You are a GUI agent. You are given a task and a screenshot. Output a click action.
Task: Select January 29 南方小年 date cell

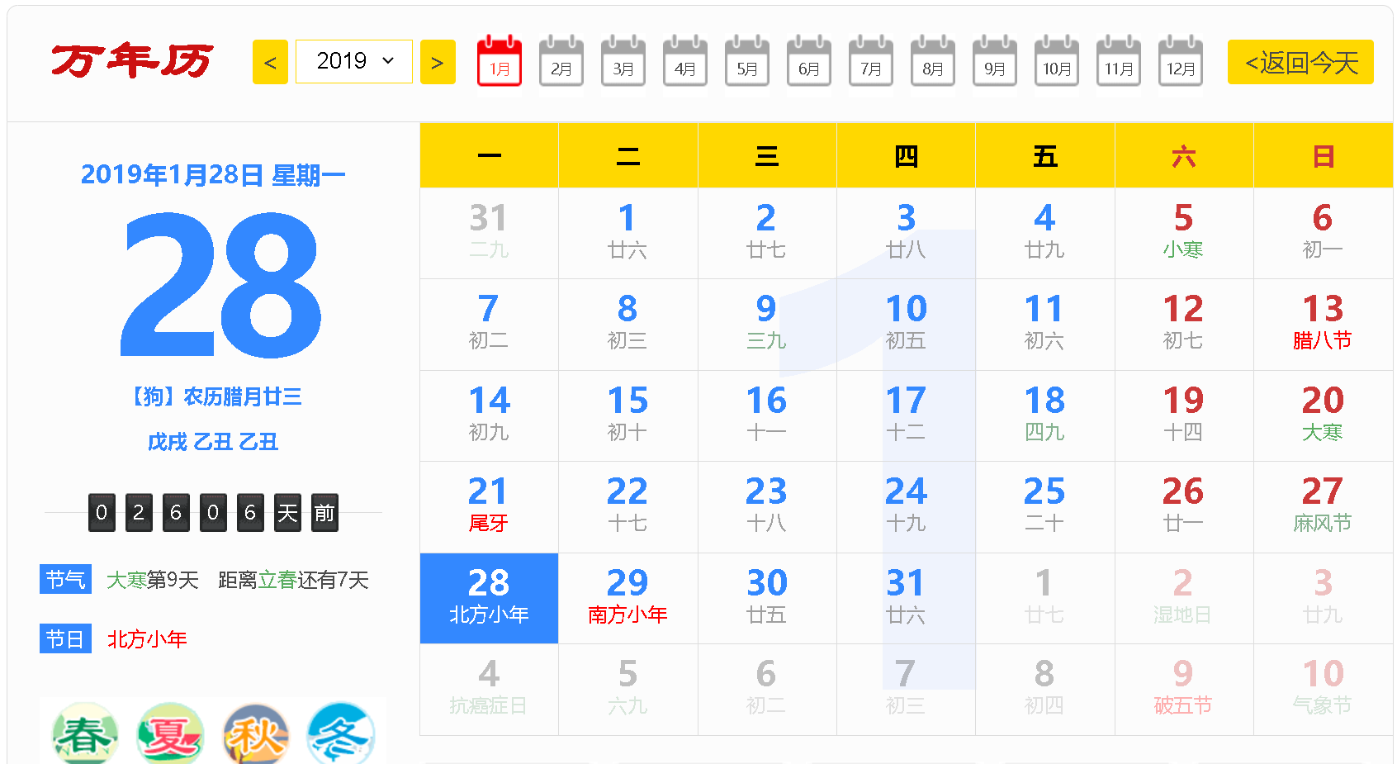(627, 598)
